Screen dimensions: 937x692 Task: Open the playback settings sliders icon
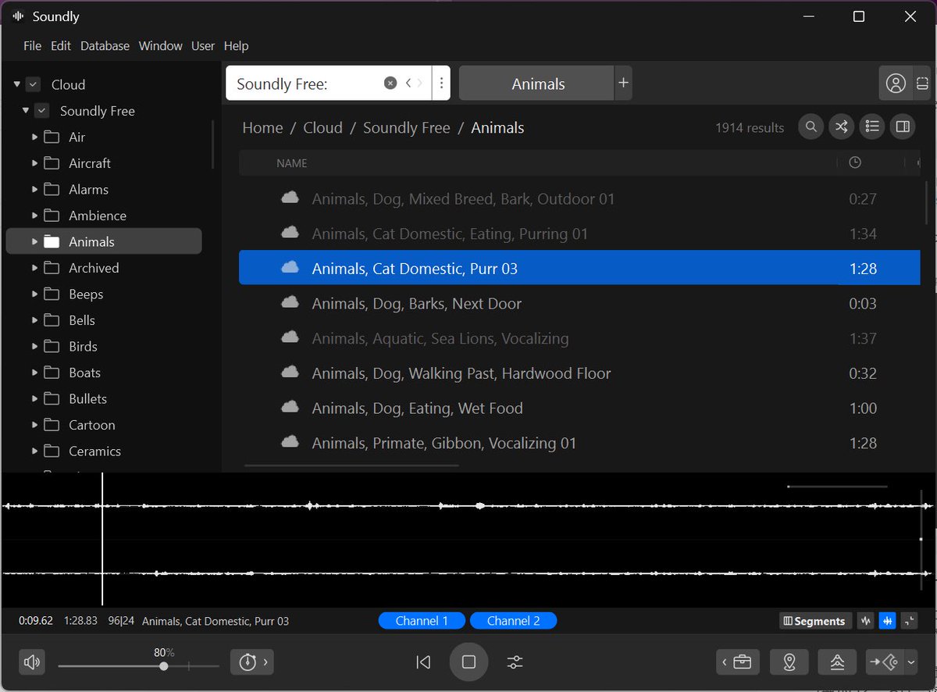pos(515,662)
